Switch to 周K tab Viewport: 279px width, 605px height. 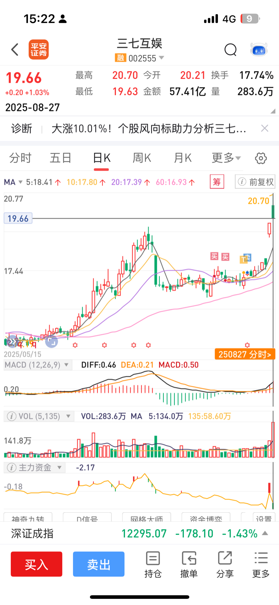[x=142, y=158]
